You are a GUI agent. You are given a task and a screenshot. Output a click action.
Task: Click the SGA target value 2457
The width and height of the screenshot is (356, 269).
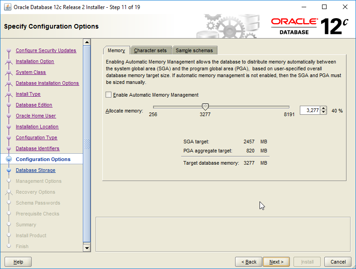(249, 142)
